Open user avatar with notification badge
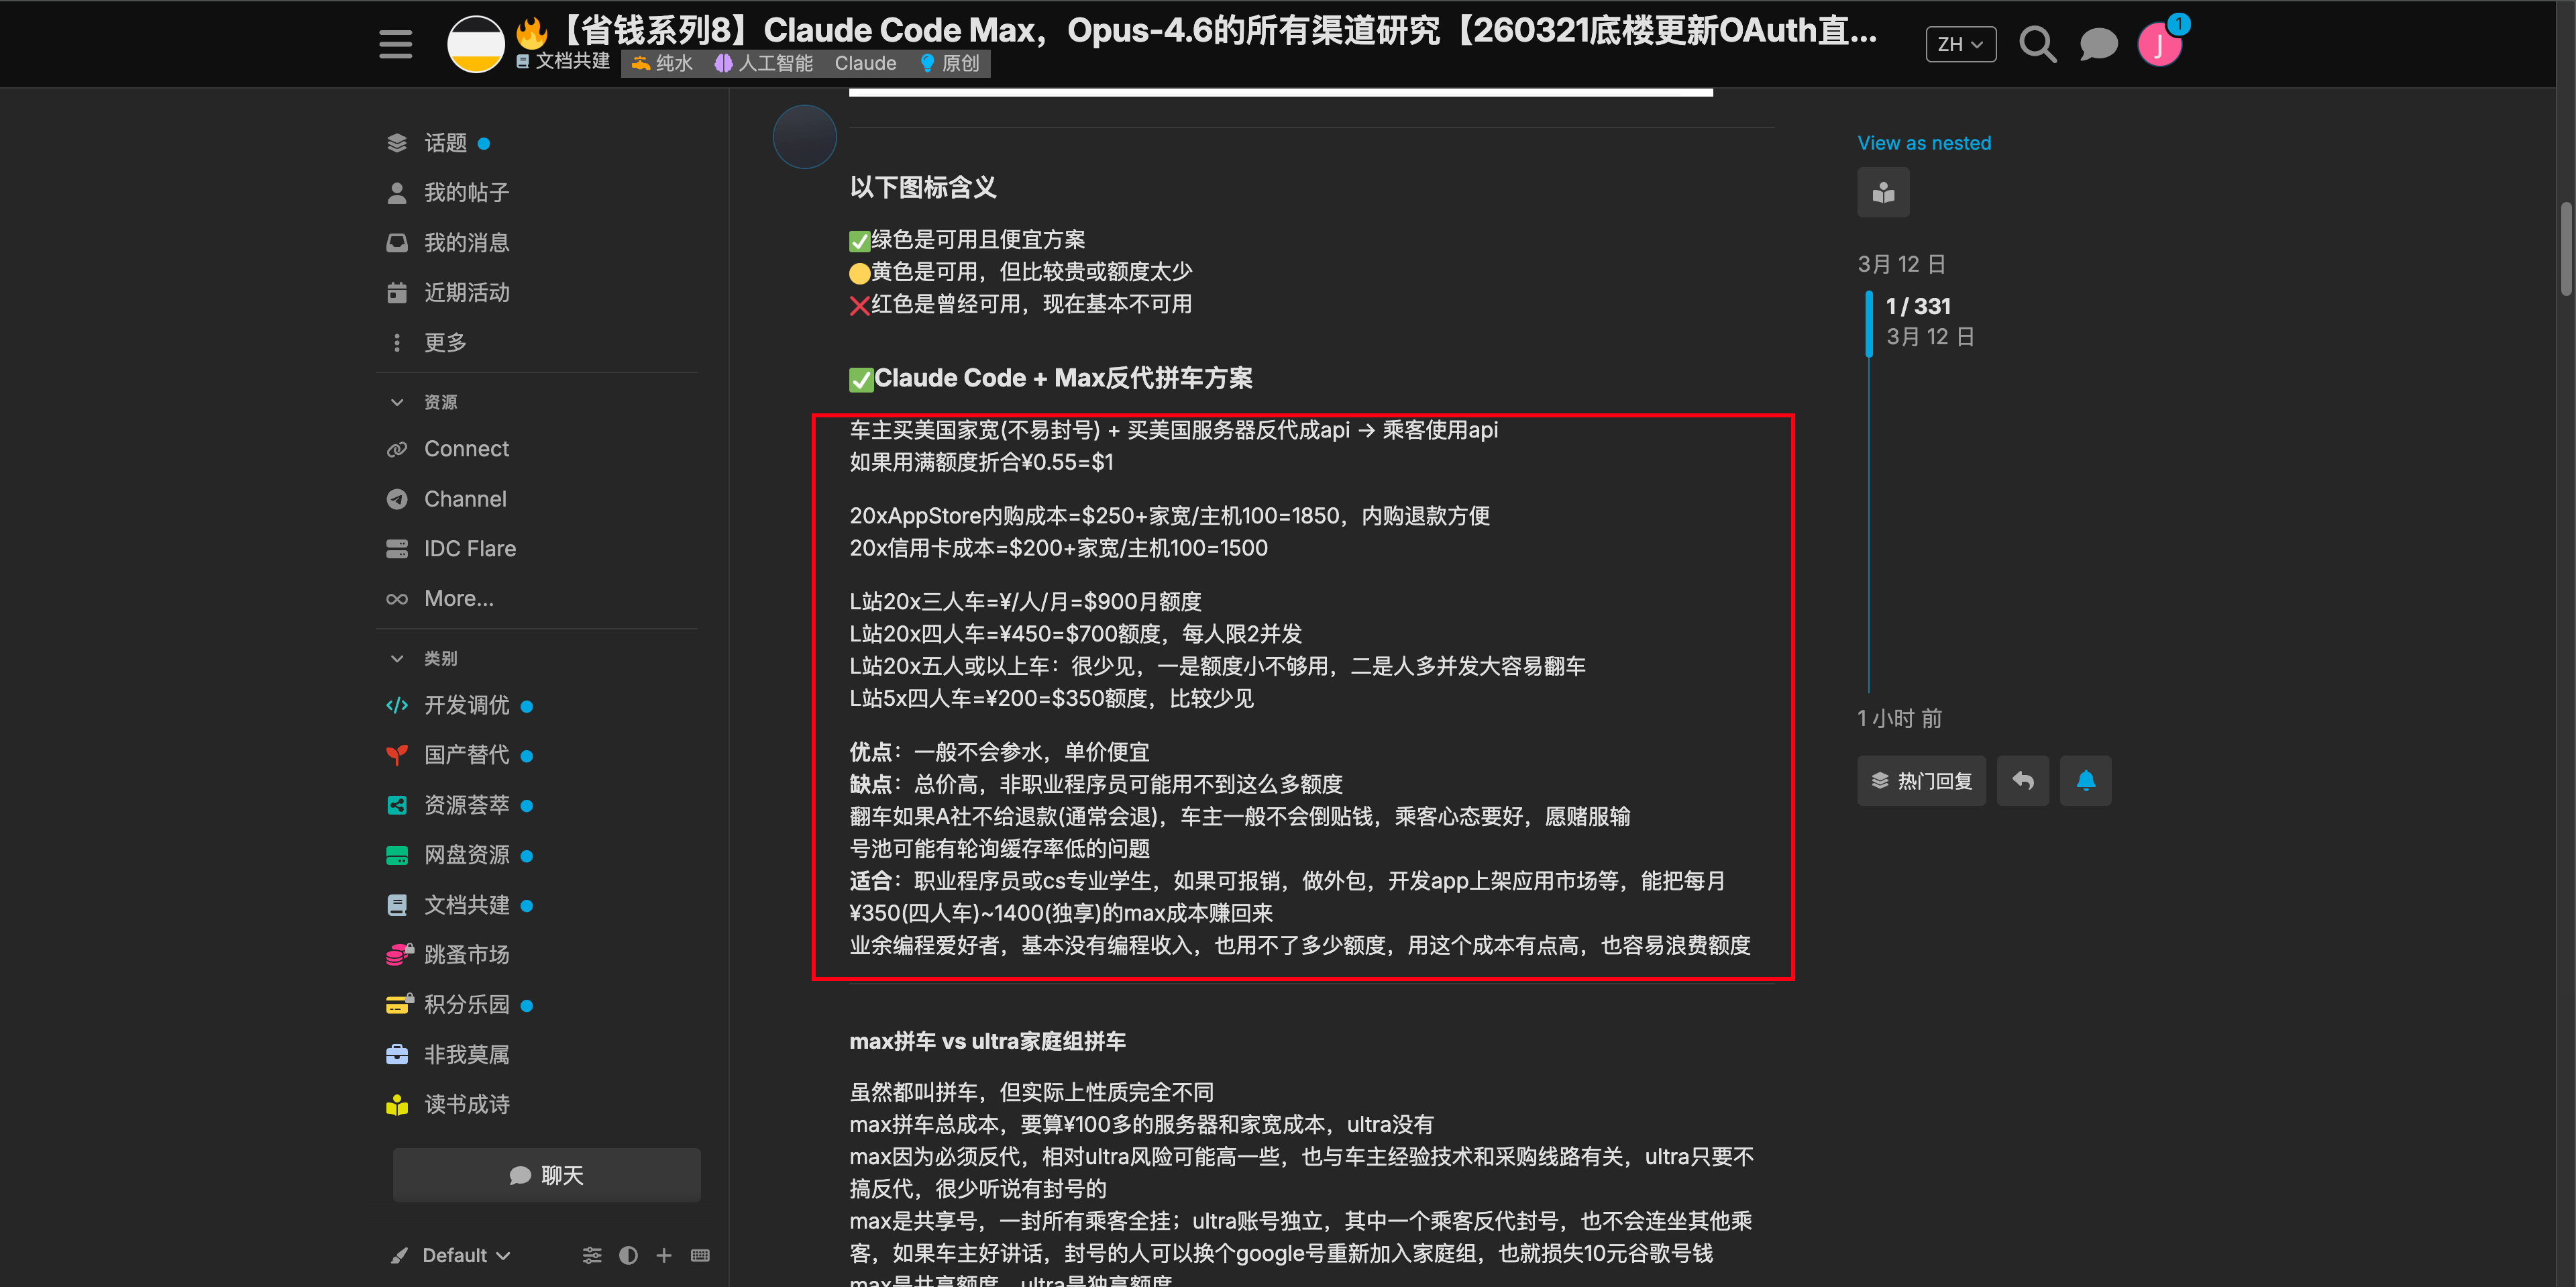 point(2159,44)
